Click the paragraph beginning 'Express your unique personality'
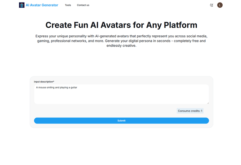Viewport: 241px width, 165px height. click(121, 41)
